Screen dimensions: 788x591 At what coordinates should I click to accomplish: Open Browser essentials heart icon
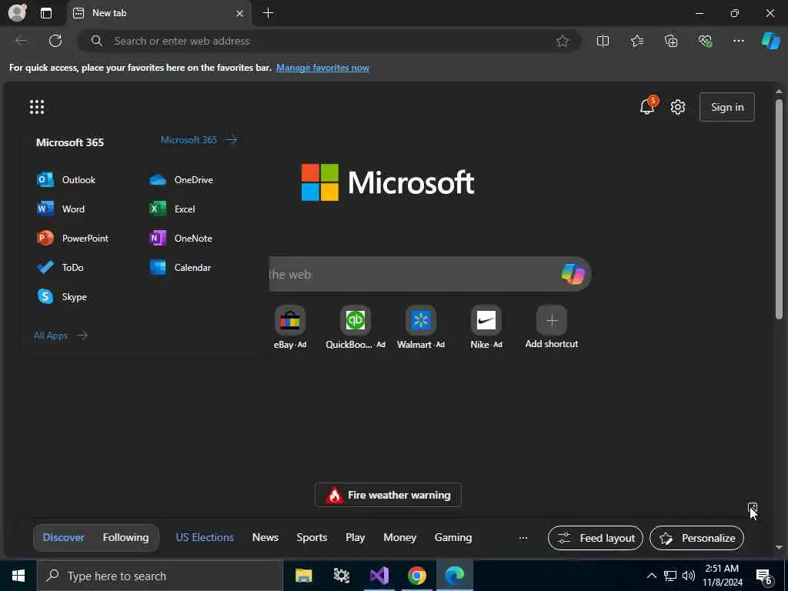pos(705,42)
